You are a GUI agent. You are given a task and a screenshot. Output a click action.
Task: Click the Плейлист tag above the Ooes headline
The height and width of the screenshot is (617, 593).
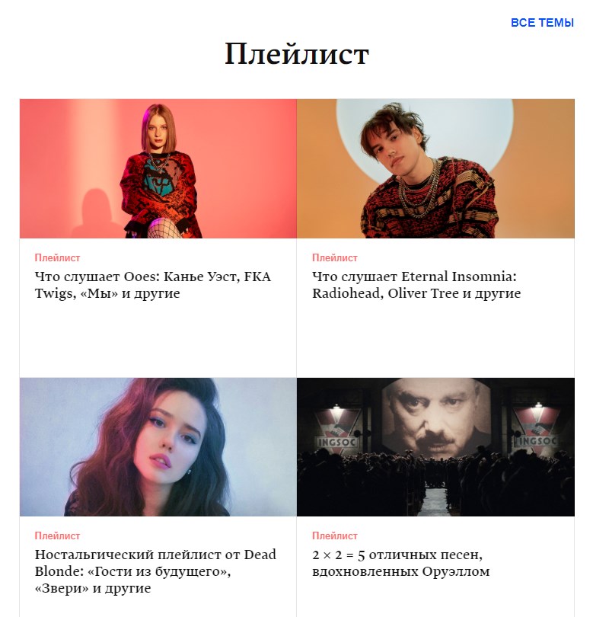click(x=57, y=257)
